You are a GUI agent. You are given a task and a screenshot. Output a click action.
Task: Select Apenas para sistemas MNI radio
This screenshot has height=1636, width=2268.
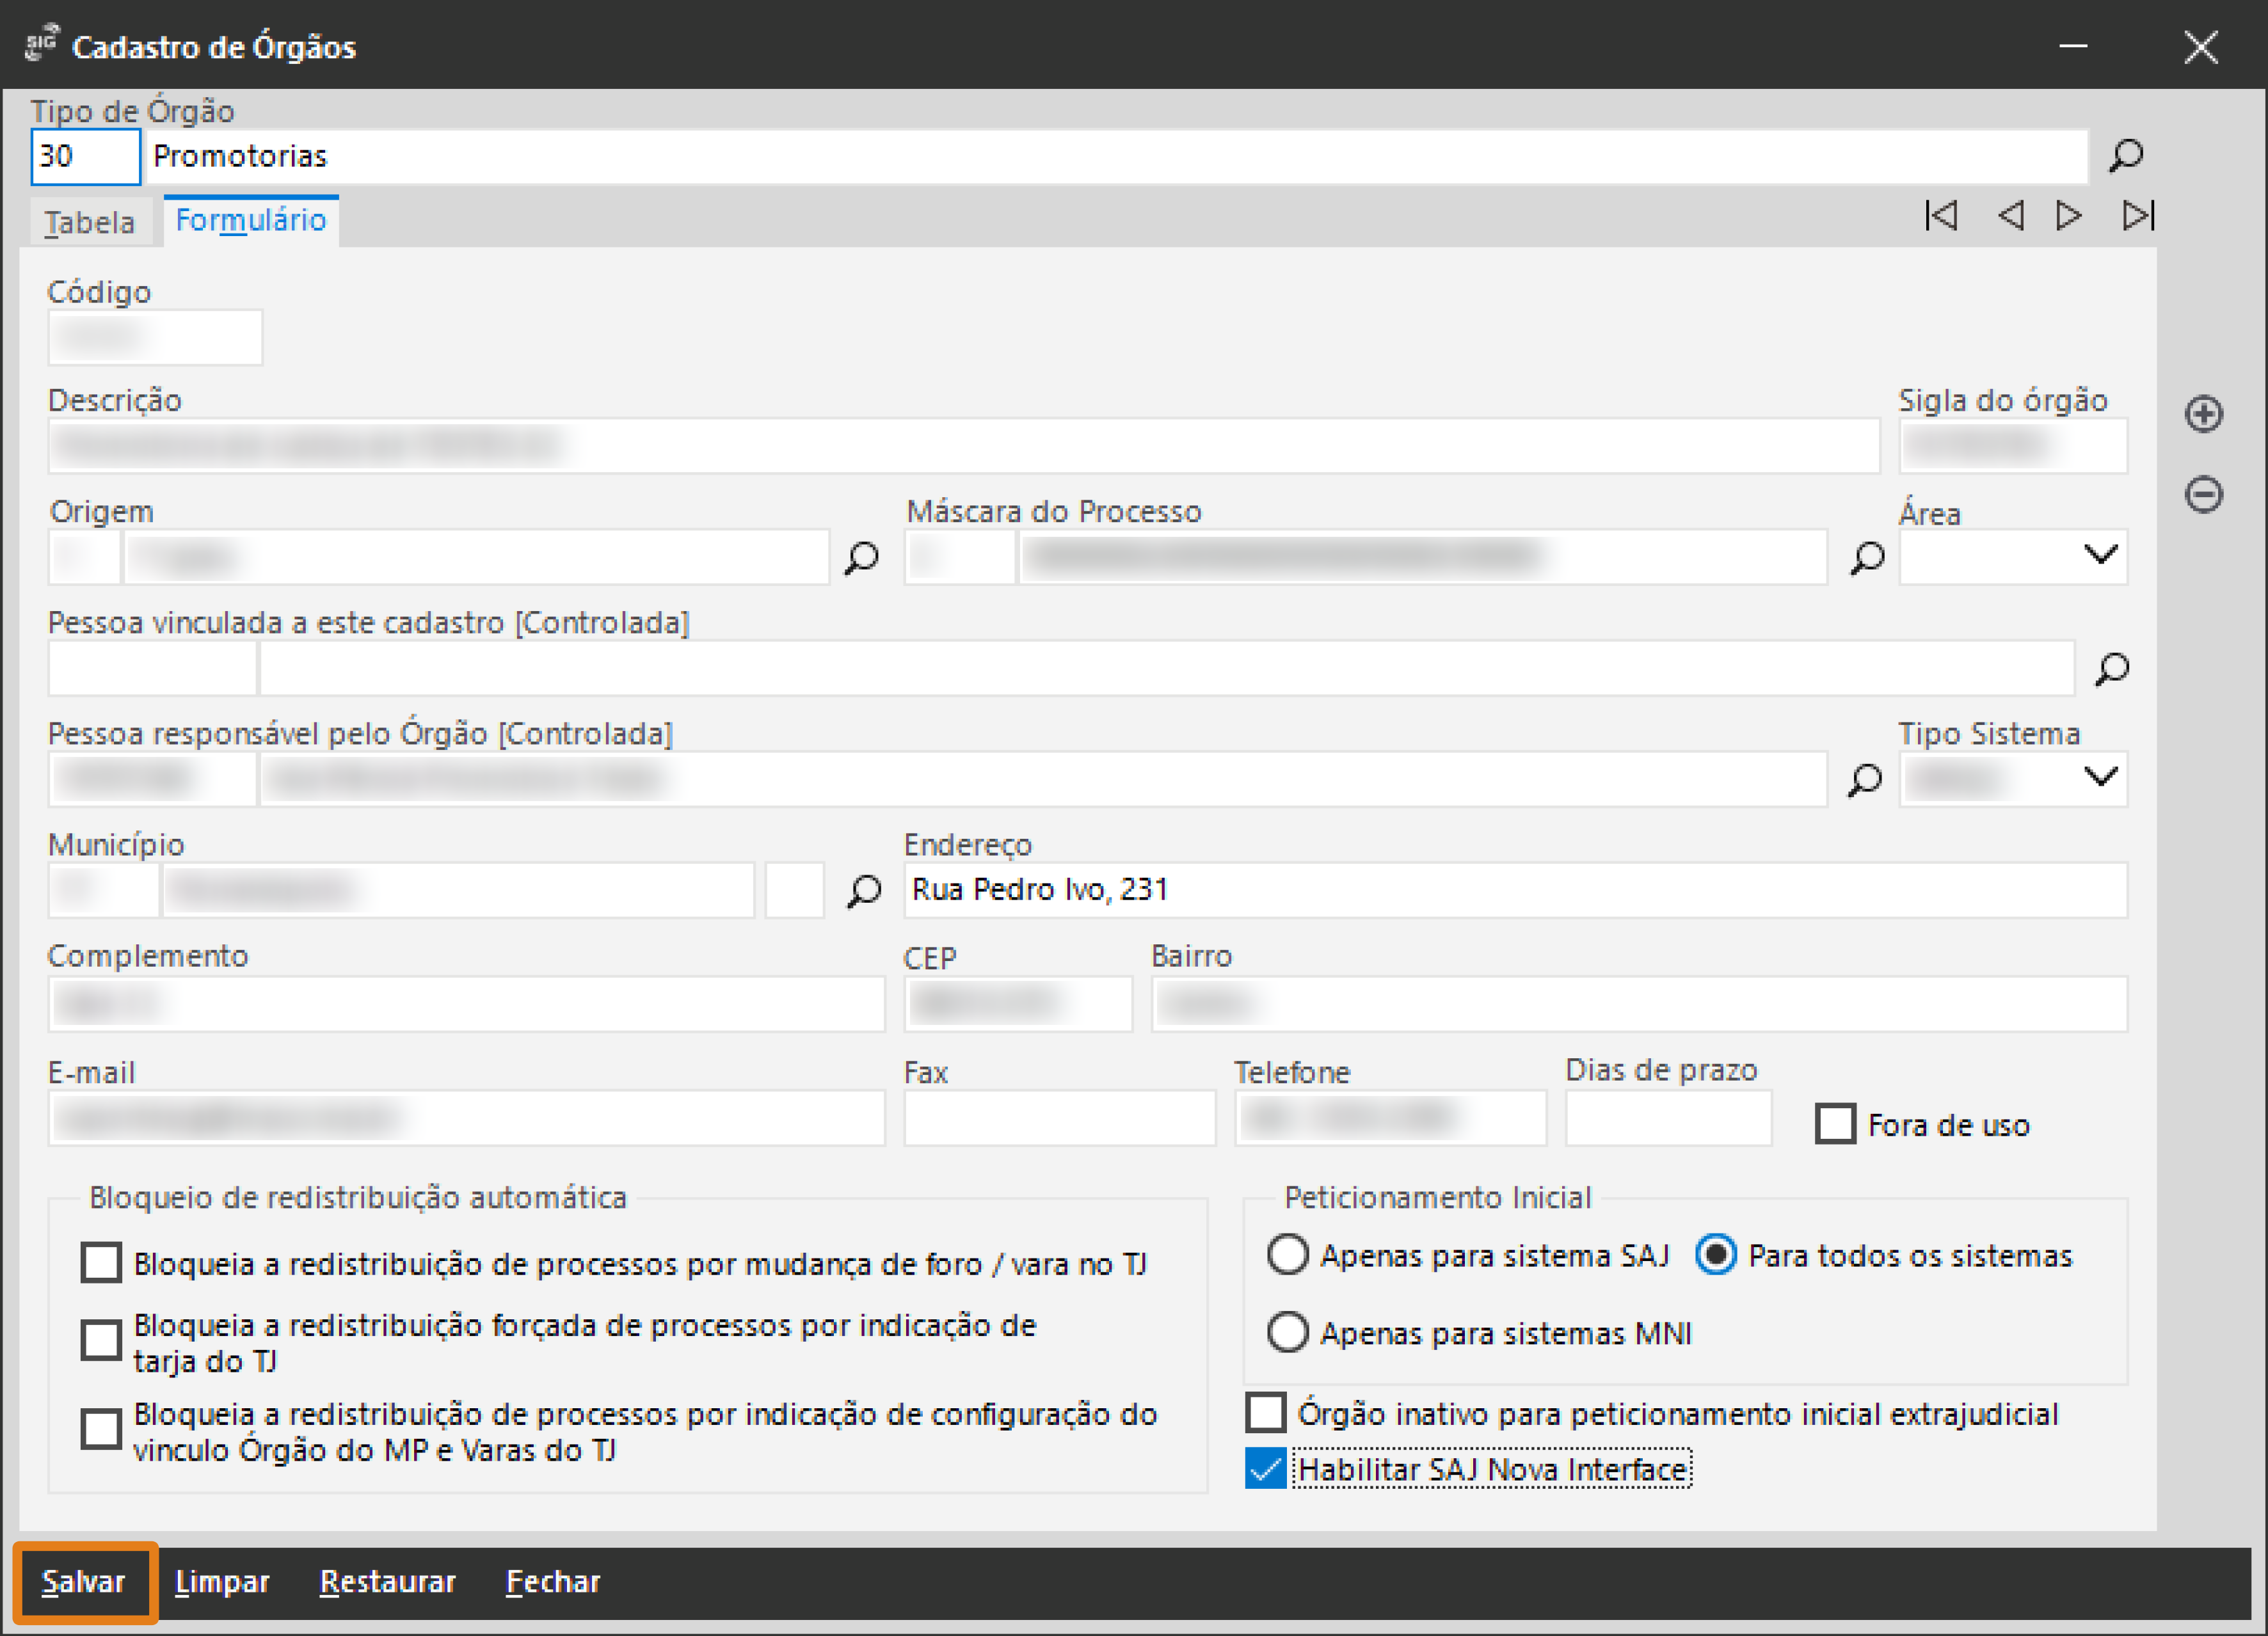(x=1287, y=1332)
